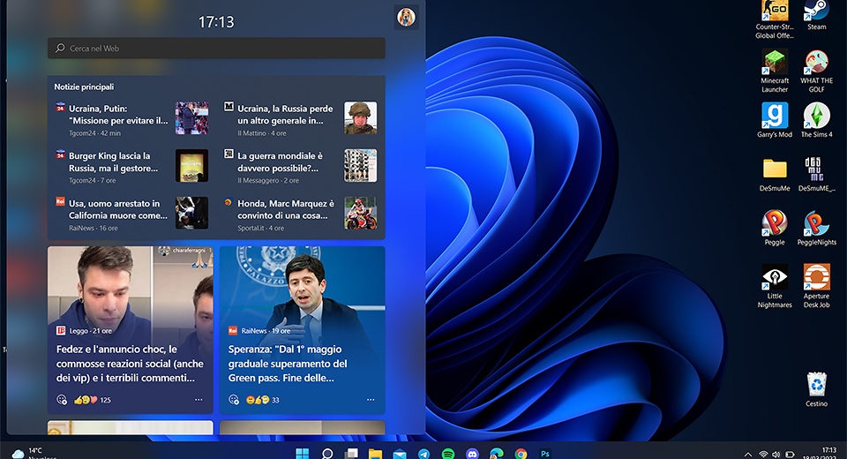The image size is (847, 459).
Task: Add a reaction on the Fedez article
Action: coord(62,400)
